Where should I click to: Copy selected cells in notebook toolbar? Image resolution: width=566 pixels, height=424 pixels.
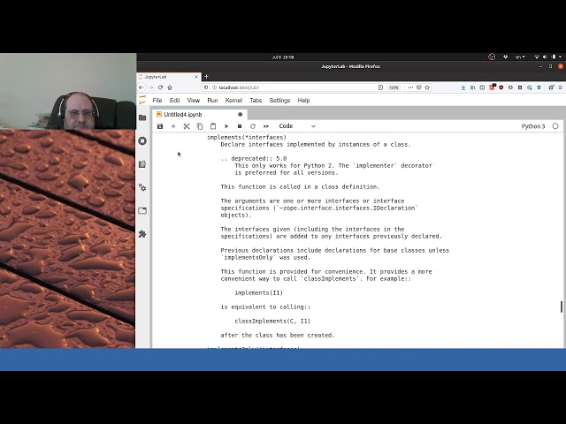point(200,126)
